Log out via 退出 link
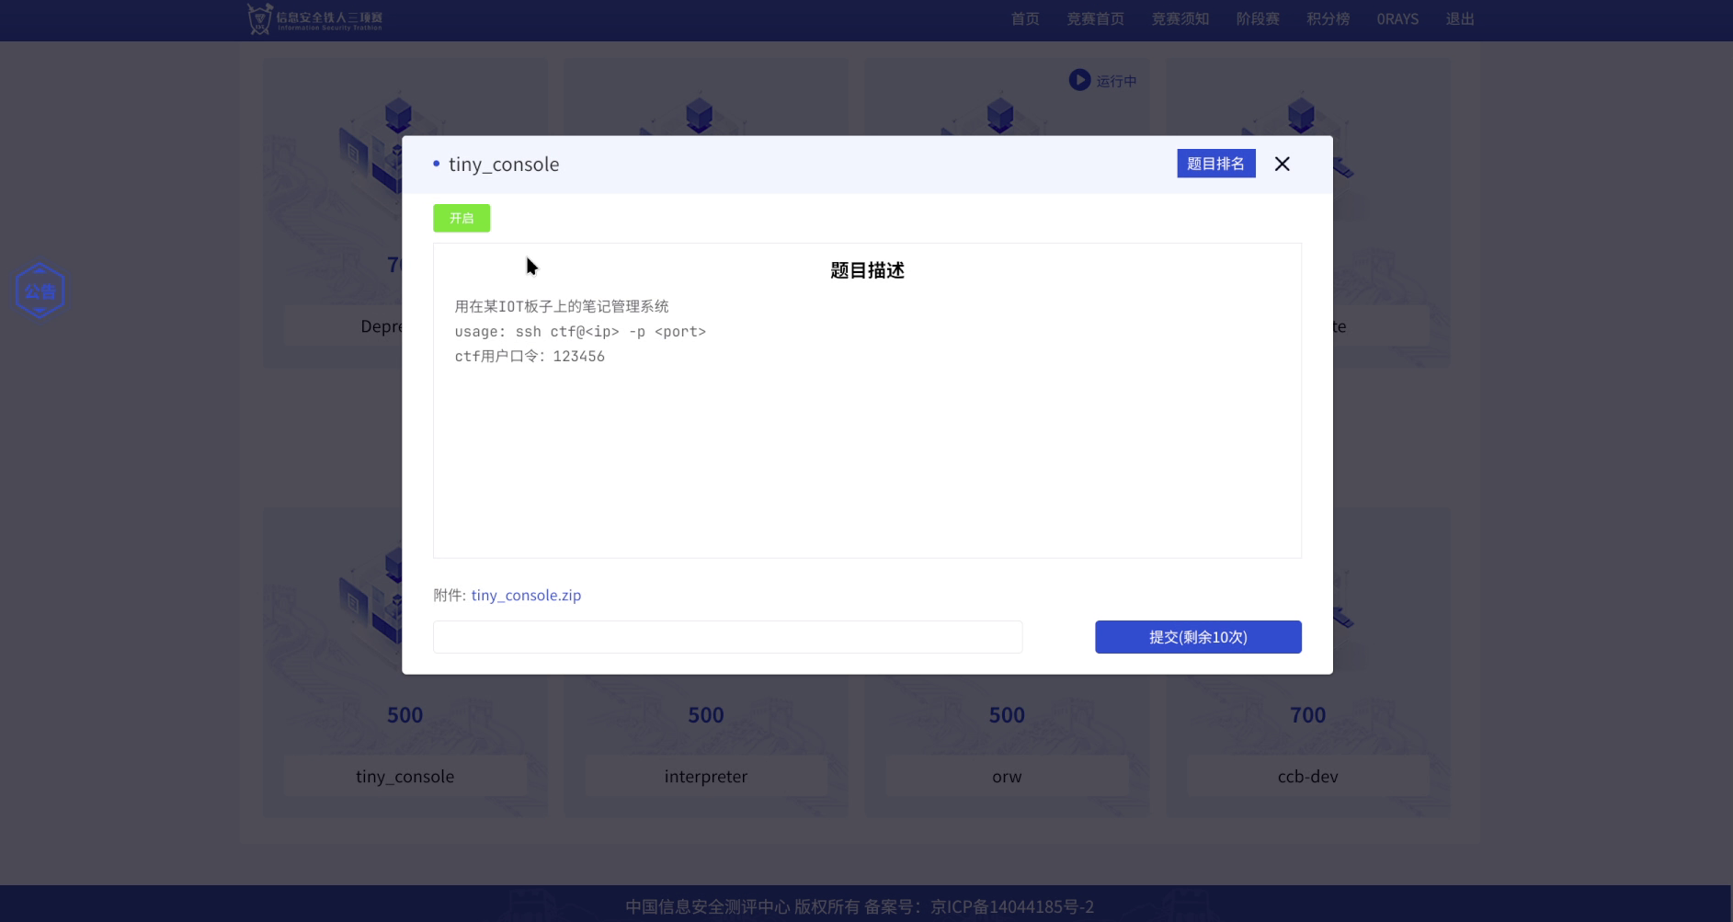Image resolution: width=1733 pixels, height=922 pixels. (x=1459, y=19)
